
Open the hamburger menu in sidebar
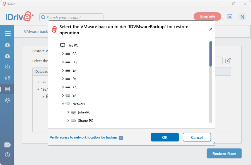coord(8,33)
